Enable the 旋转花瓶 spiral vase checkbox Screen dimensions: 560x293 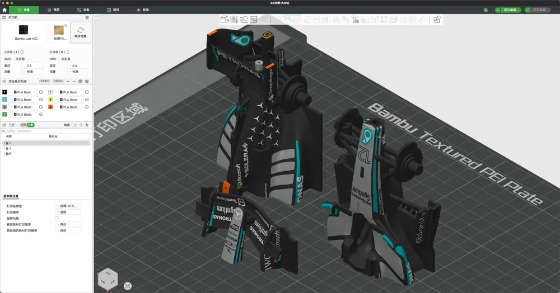pos(57,218)
